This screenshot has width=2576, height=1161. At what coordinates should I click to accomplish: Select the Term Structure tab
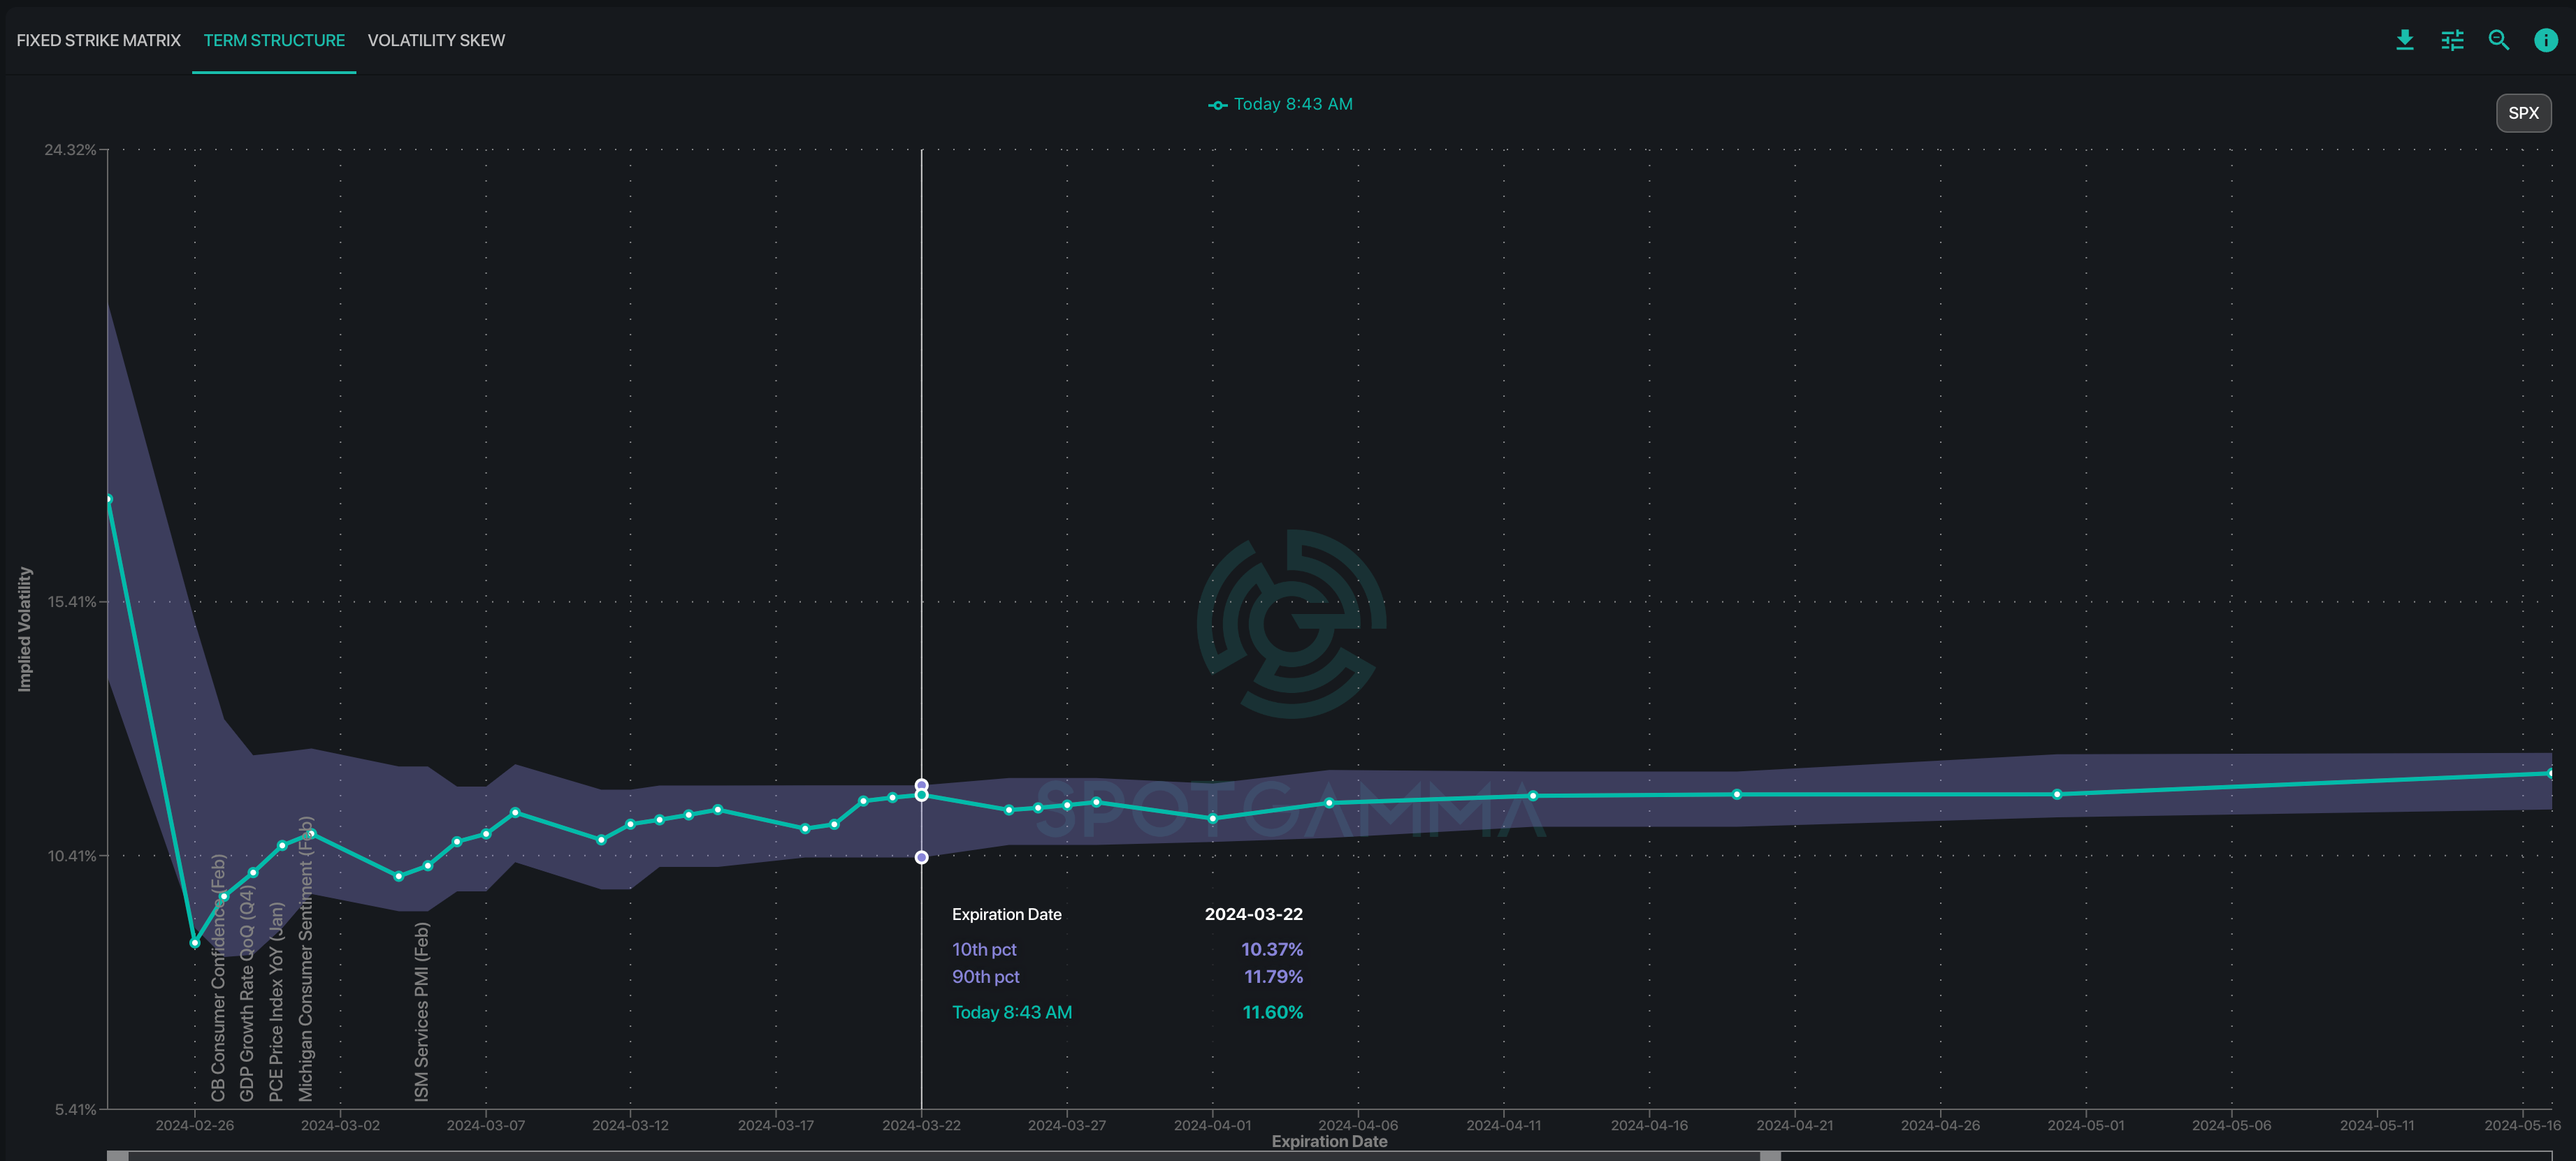[274, 40]
